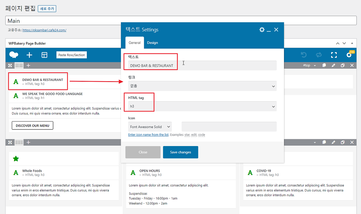
Task: Close 텍스트 Settings with the X icon
Action: click(x=276, y=30)
